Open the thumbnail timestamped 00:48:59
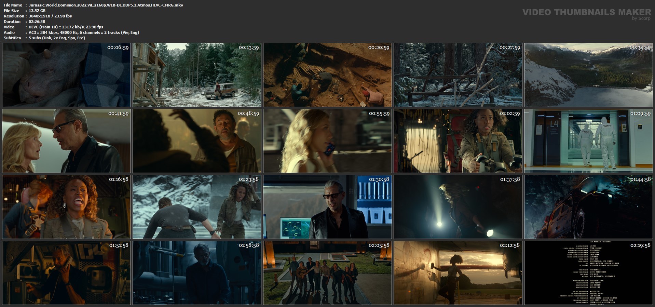 197,141
